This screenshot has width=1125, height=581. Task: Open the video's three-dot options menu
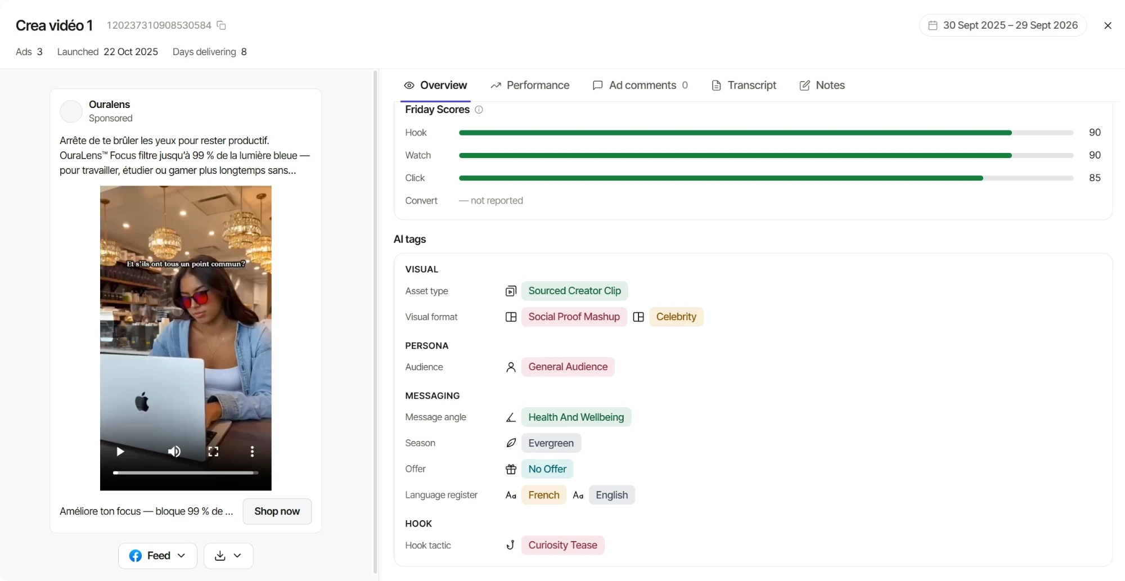pyautogui.click(x=252, y=452)
